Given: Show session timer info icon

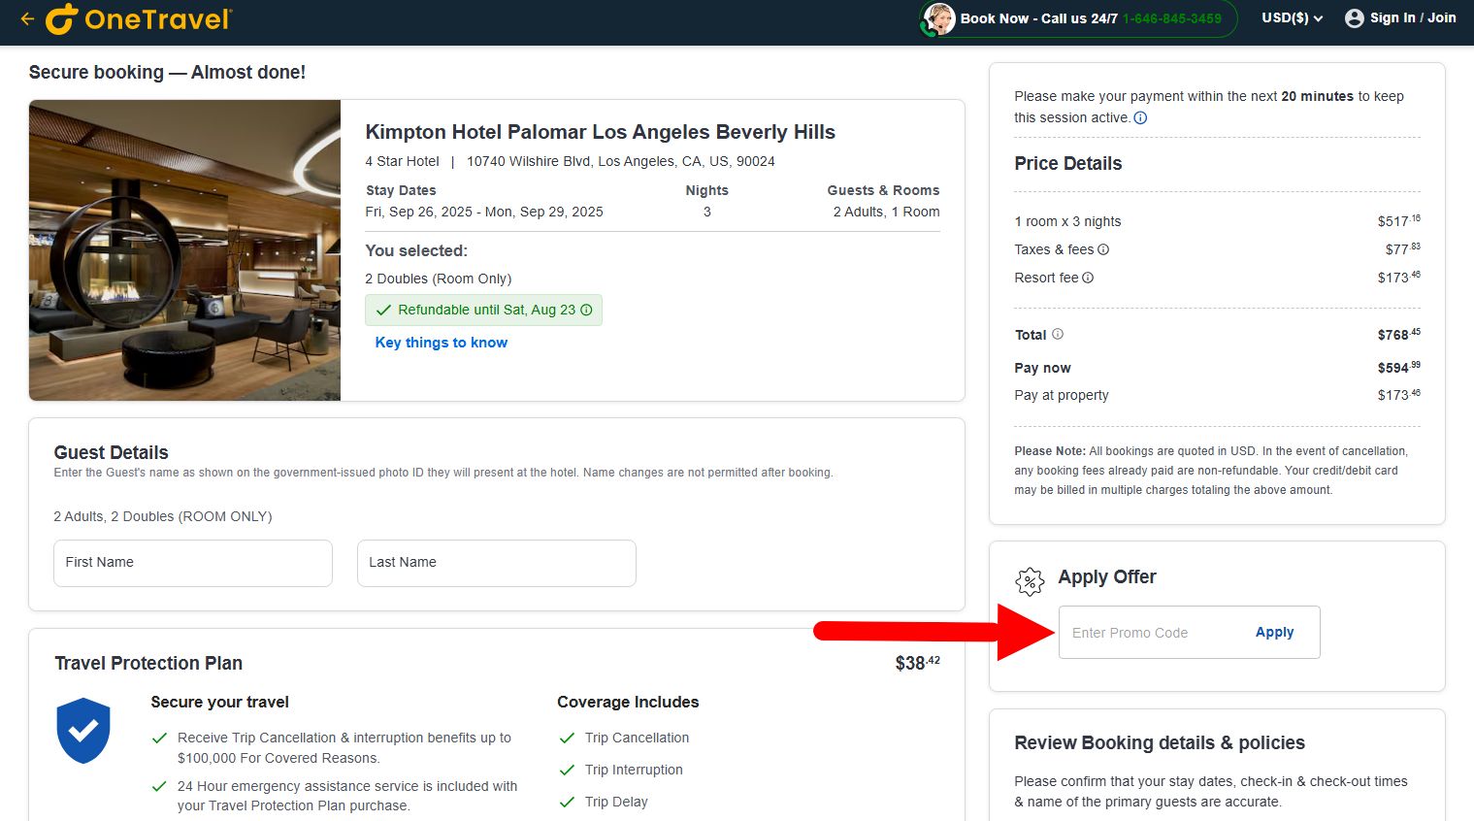Looking at the screenshot, I should click(1140, 118).
